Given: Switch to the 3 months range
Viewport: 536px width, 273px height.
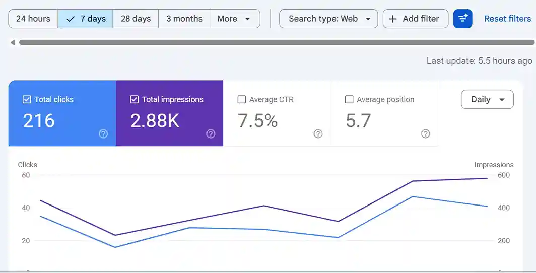Looking at the screenshot, I should tap(184, 19).
